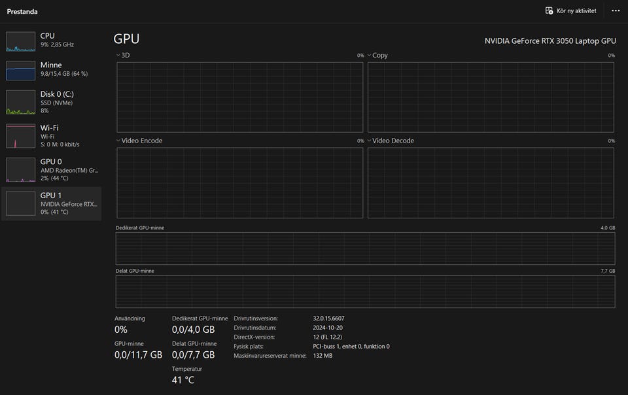
Task: Click the Prestanda page title
Action: [22, 12]
